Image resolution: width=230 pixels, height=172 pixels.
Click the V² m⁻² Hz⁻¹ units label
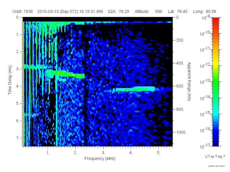pyautogui.click(x=215, y=157)
